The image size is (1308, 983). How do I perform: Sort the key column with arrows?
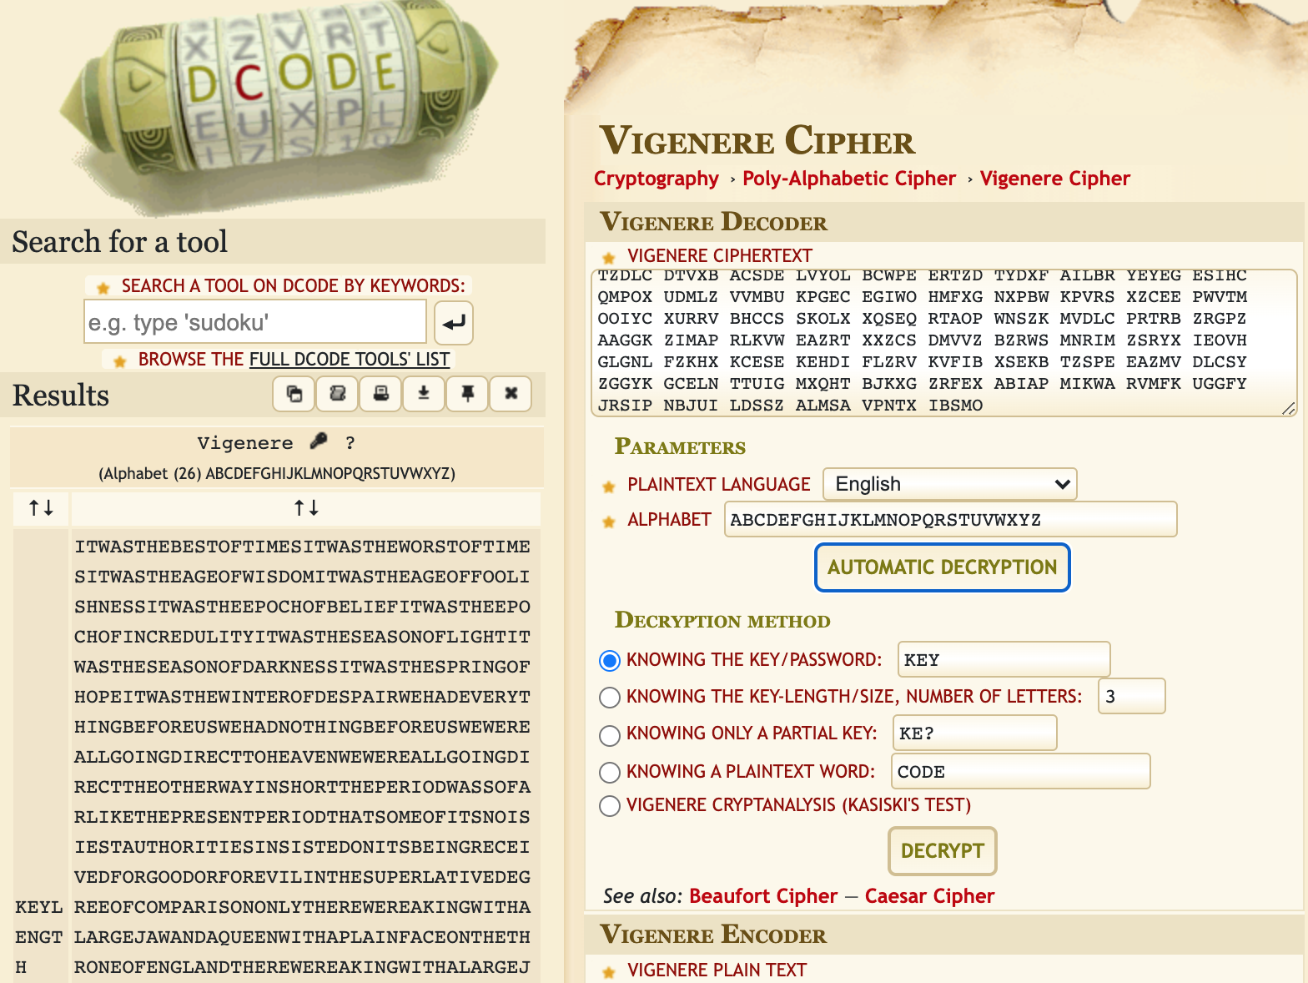click(x=41, y=507)
